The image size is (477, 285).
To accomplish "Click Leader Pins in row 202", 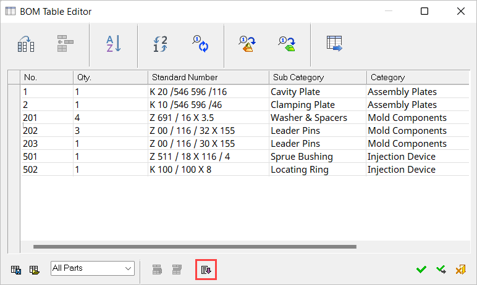I will (x=318, y=131).
